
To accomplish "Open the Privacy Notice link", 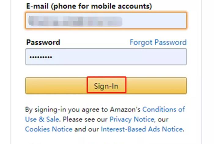I will coord(132,119).
